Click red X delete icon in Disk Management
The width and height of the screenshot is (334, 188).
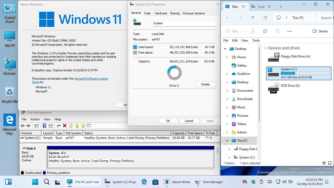(x=65, y=126)
